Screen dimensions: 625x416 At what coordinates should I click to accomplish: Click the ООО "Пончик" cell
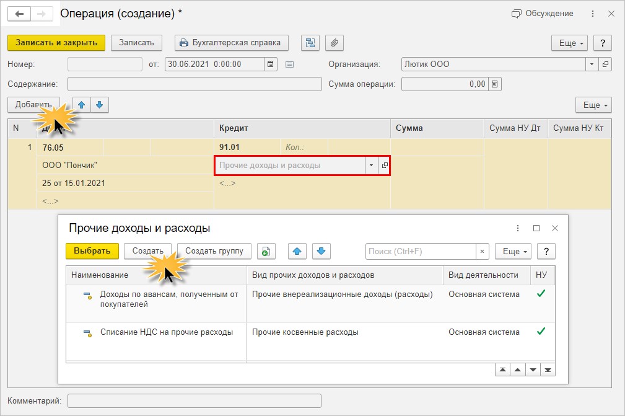coord(126,165)
